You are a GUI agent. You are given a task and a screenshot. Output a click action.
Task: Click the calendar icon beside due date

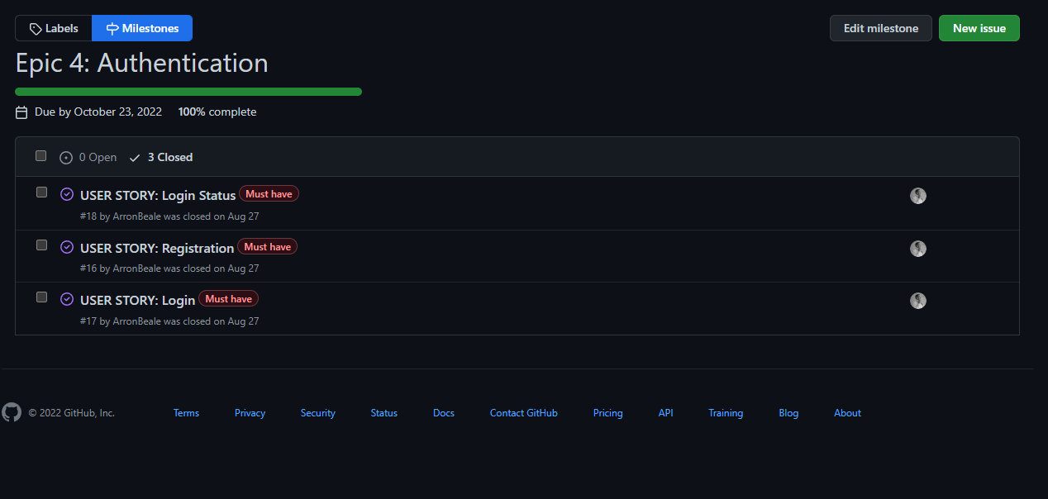(x=21, y=112)
